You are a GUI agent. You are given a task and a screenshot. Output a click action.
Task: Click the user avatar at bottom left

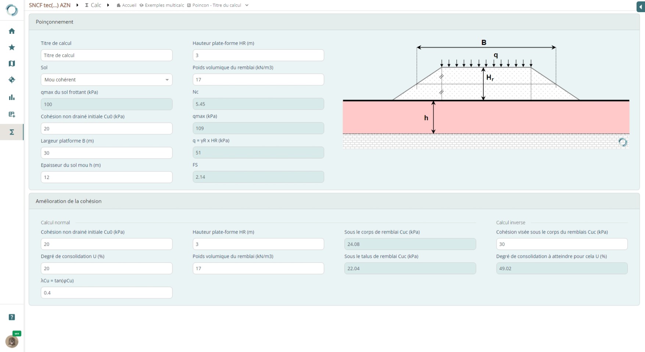12,341
